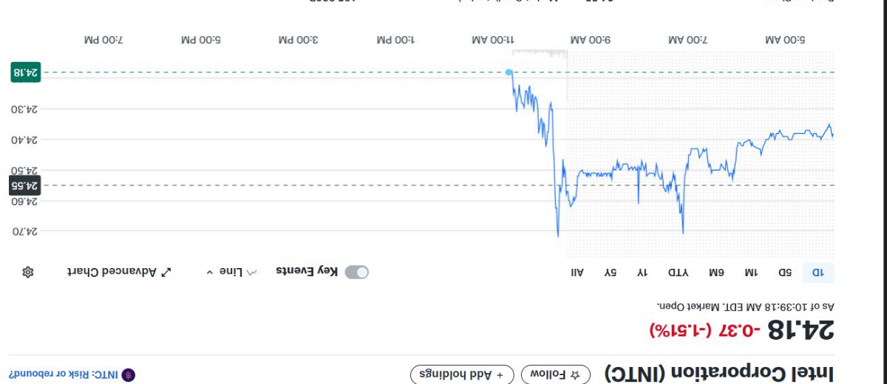
Task: Select the 6M range tab
Action: click(716, 272)
